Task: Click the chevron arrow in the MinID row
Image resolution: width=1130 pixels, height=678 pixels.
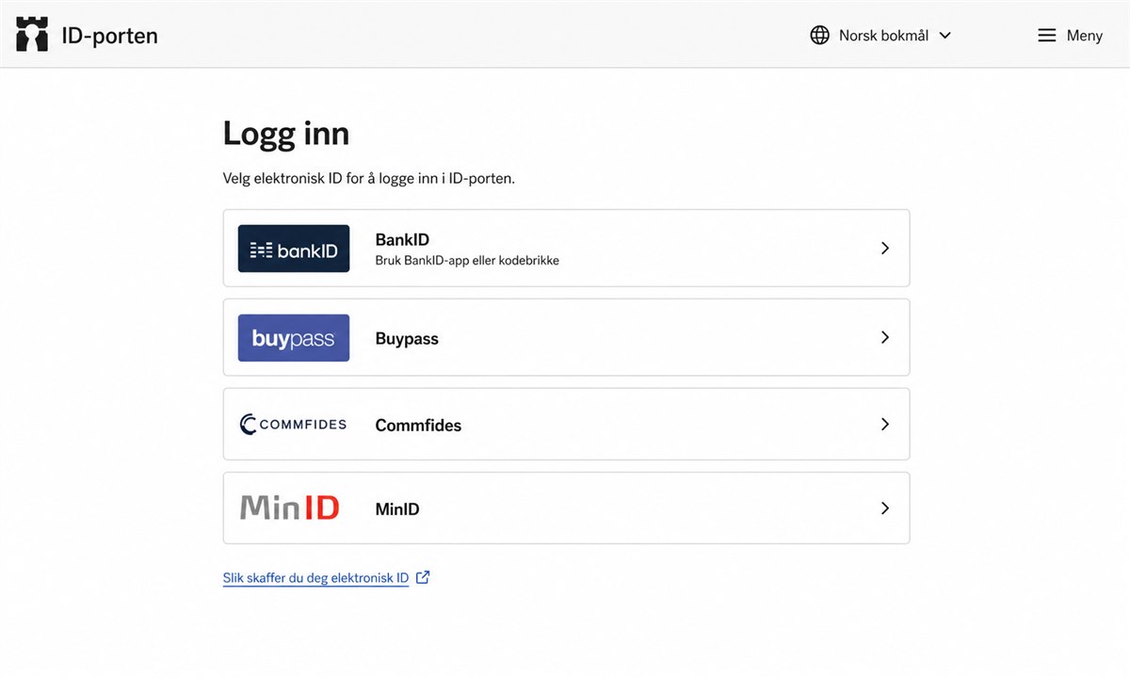Action: tap(884, 508)
